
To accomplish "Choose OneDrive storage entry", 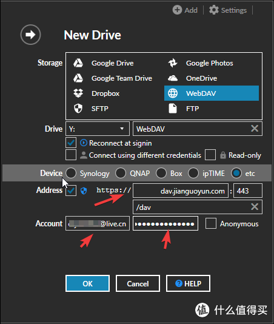I will 212,78.
